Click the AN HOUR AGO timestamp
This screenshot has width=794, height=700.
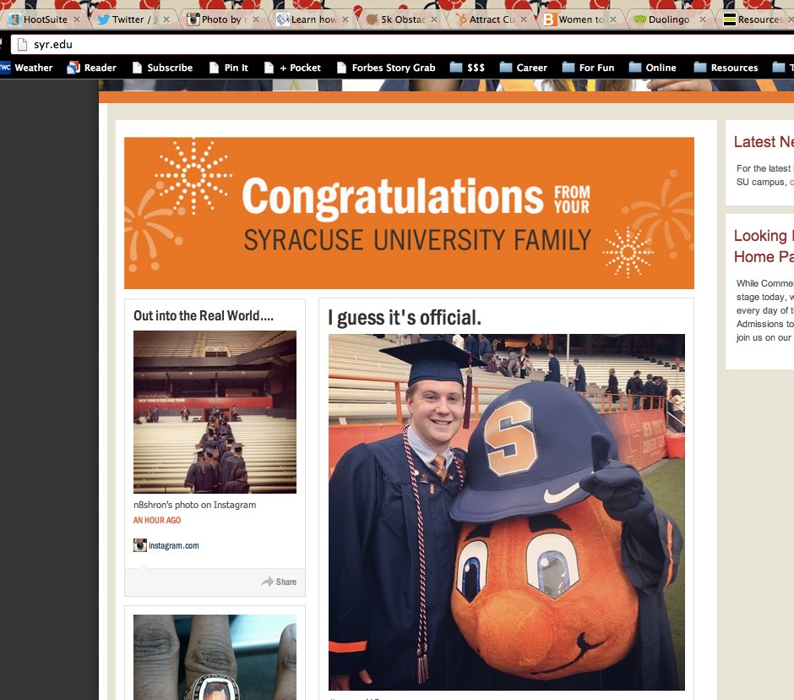coord(157,520)
